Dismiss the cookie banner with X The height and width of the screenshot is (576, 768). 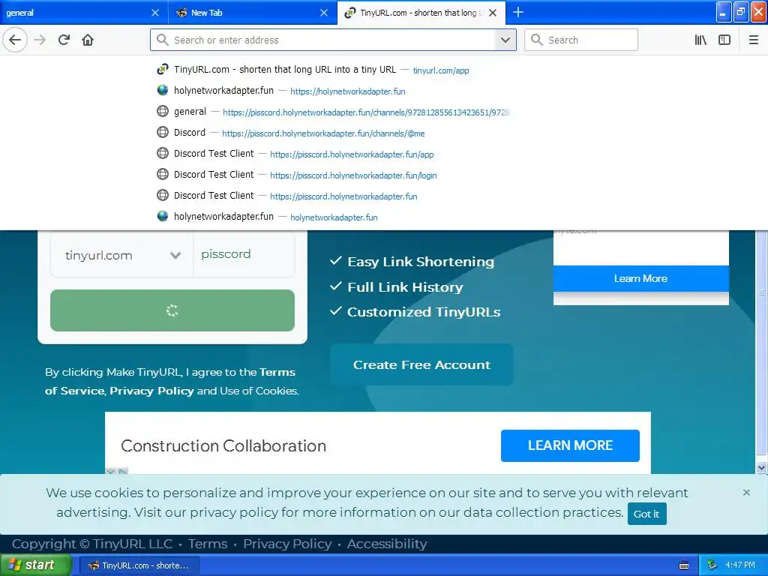pos(746,492)
